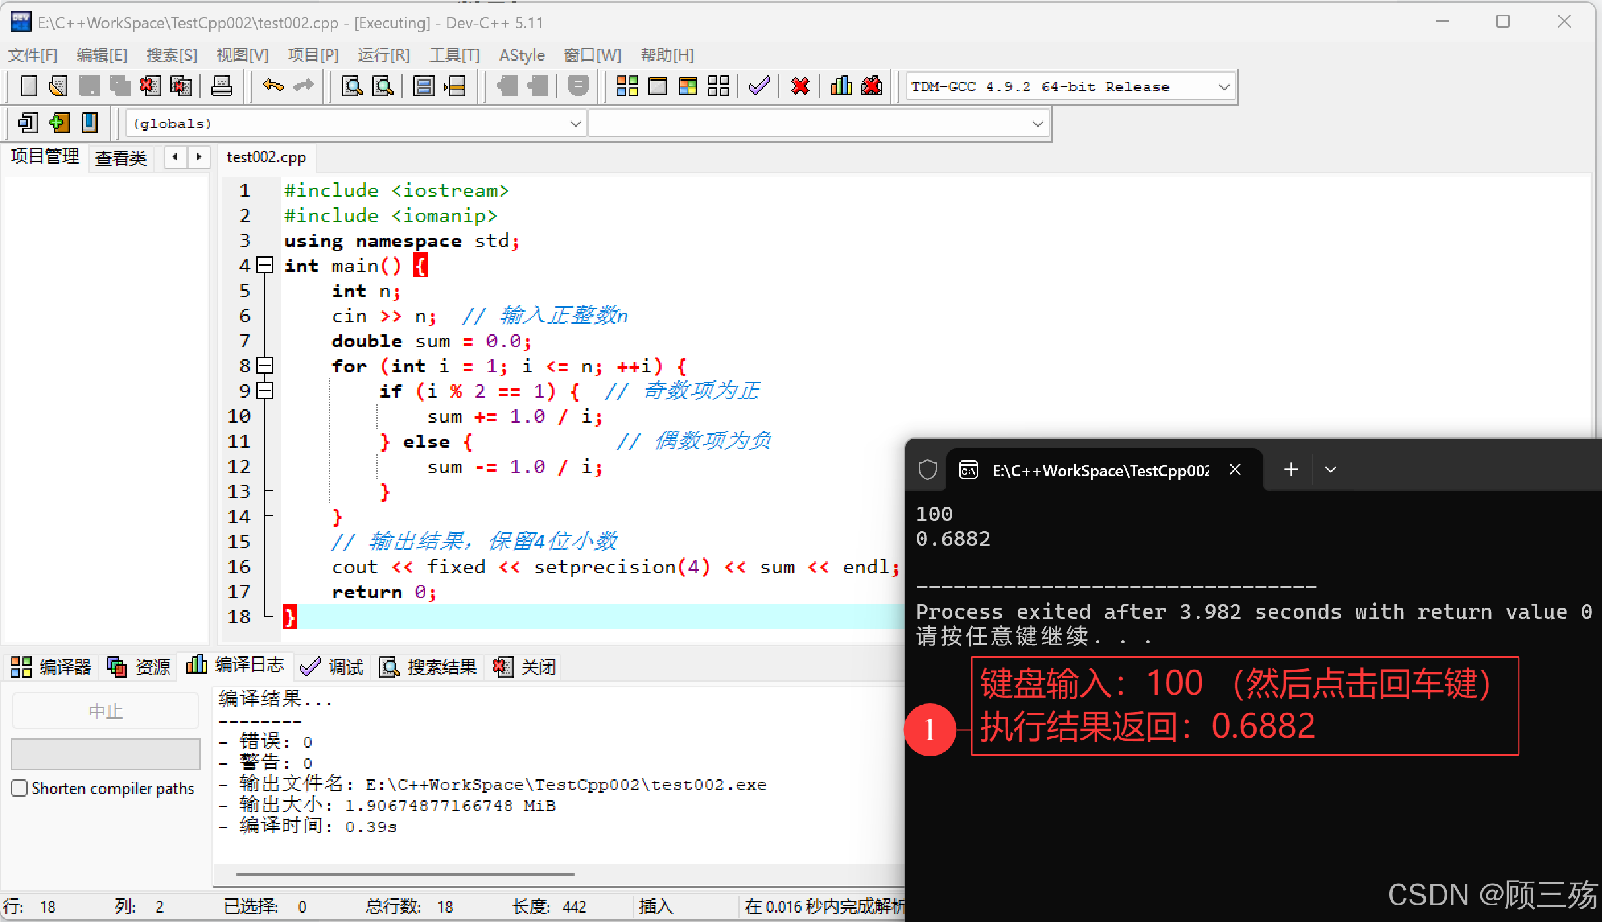The image size is (1602, 922).
Task: Open the TDM-GCC compiler selection dropdown
Action: 1223,87
